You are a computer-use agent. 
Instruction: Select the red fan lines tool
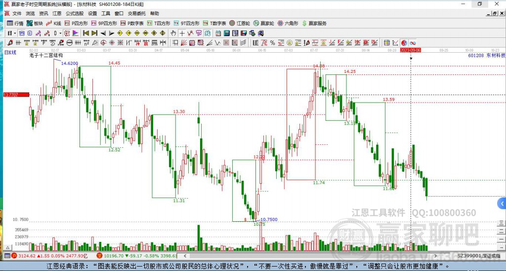click(x=184, y=43)
